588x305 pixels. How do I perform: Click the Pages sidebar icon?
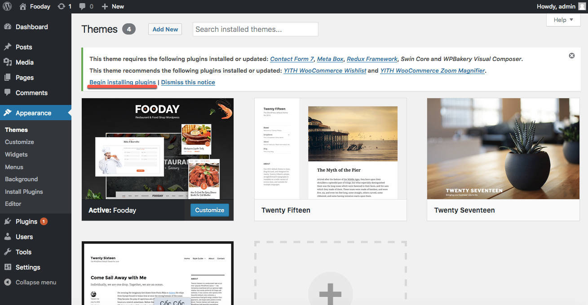point(8,78)
